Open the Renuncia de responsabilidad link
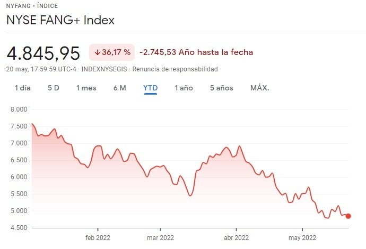366x249 pixels. 175,69
